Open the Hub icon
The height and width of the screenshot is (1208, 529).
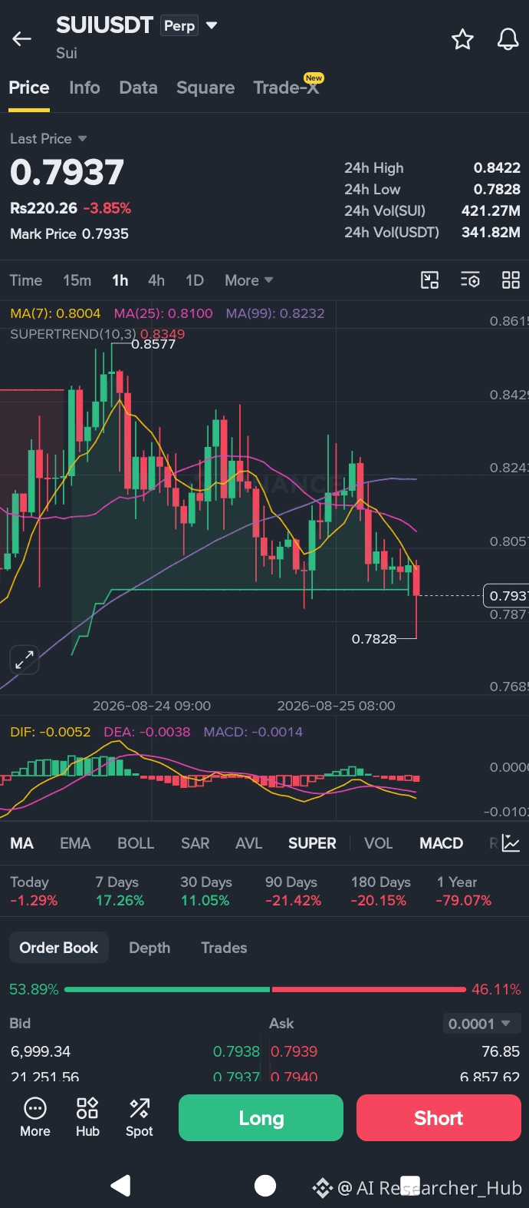point(87,1117)
